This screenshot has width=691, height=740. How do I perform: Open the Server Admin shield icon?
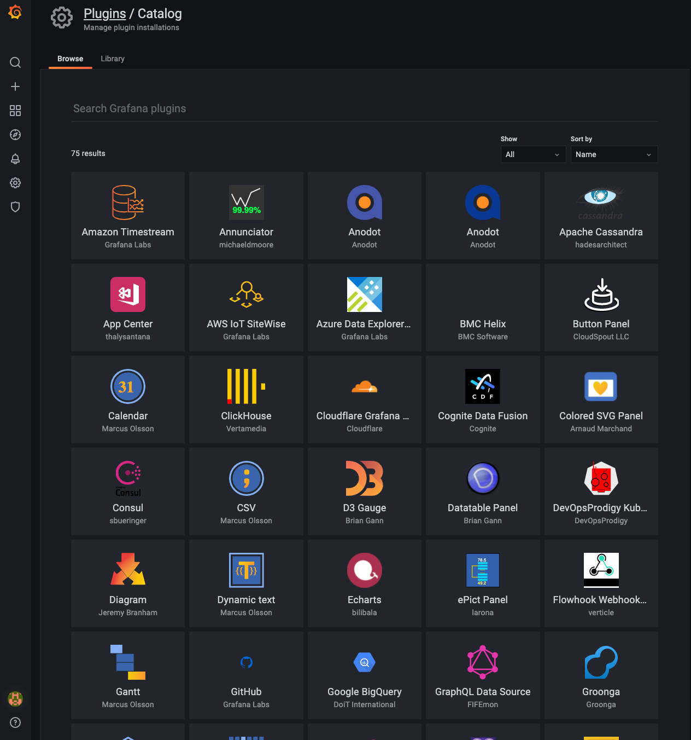(x=15, y=207)
